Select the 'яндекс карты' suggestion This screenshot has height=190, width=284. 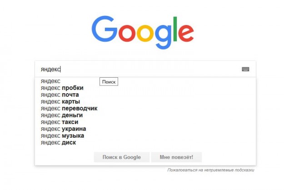click(60, 101)
